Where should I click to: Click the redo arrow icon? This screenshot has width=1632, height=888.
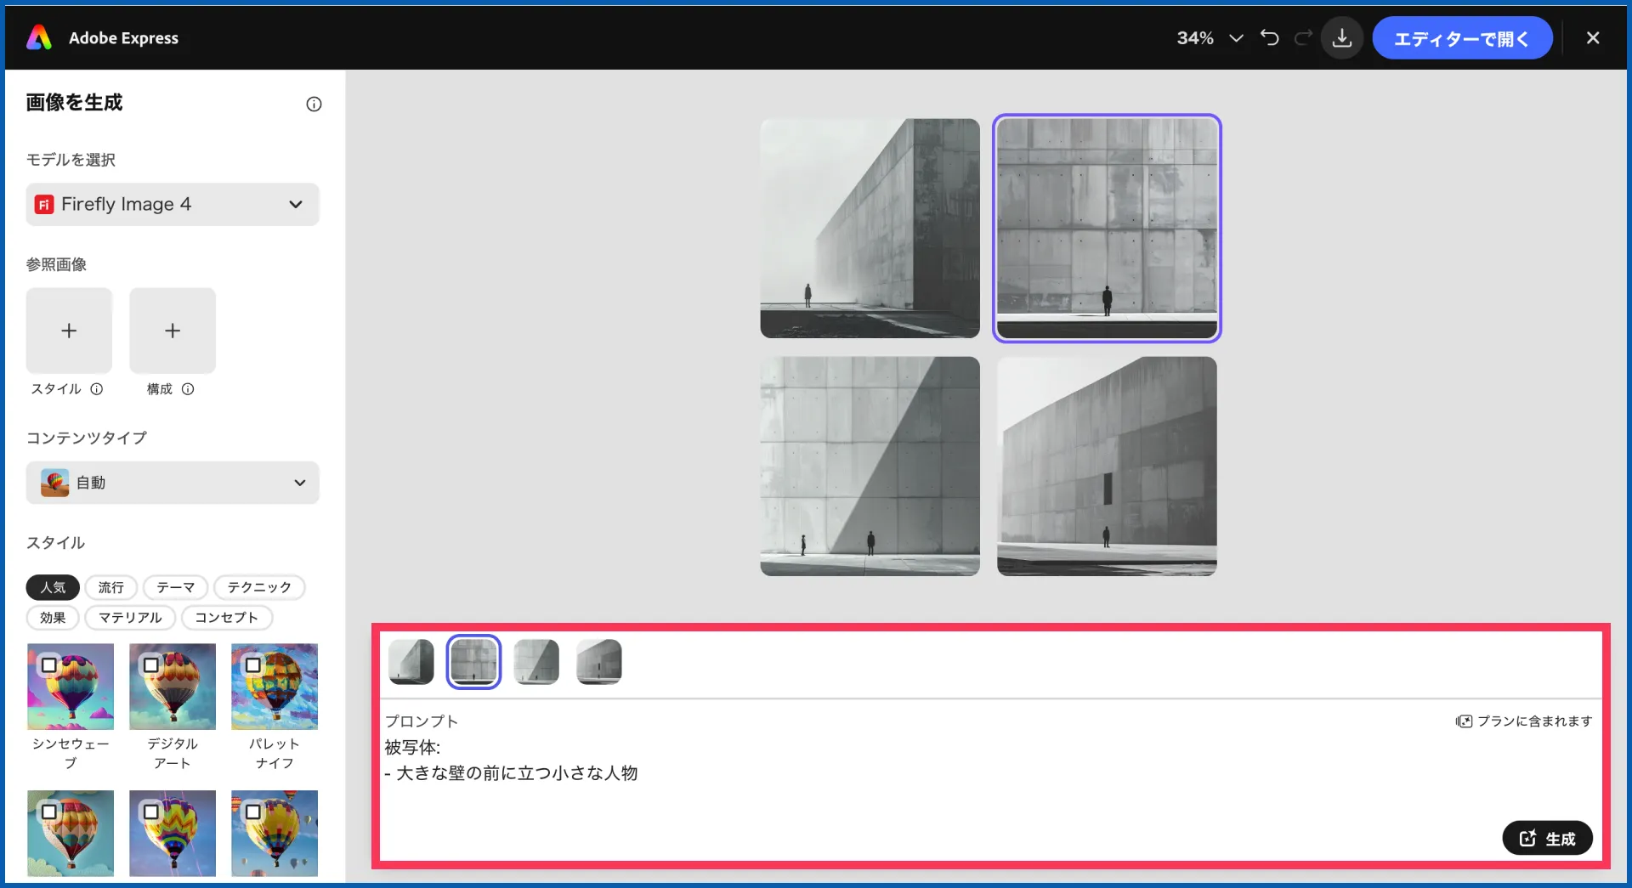point(1303,38)
